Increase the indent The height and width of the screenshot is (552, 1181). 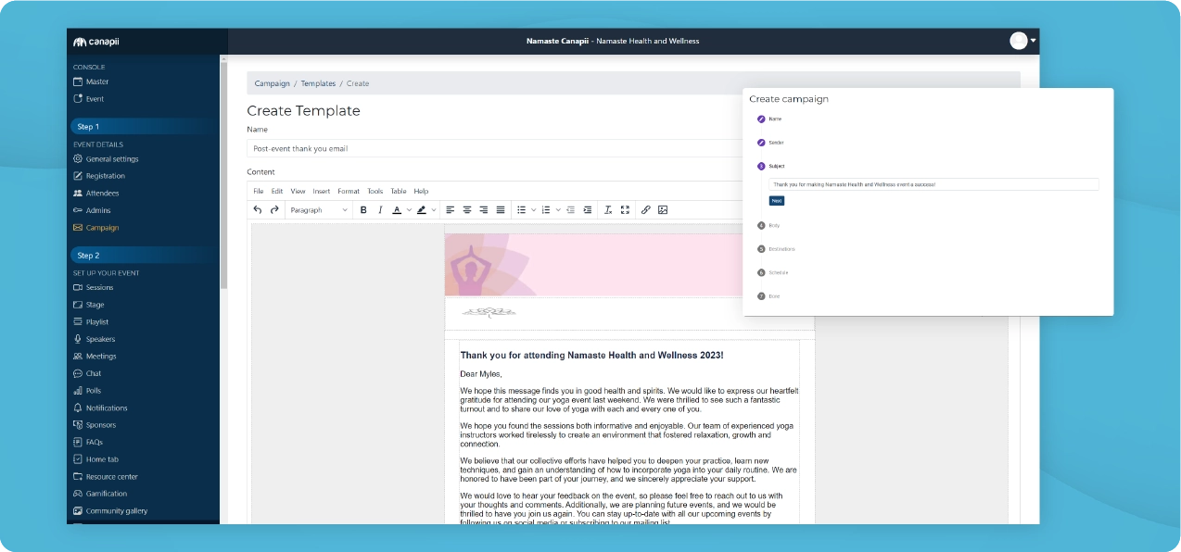(588, 210)
